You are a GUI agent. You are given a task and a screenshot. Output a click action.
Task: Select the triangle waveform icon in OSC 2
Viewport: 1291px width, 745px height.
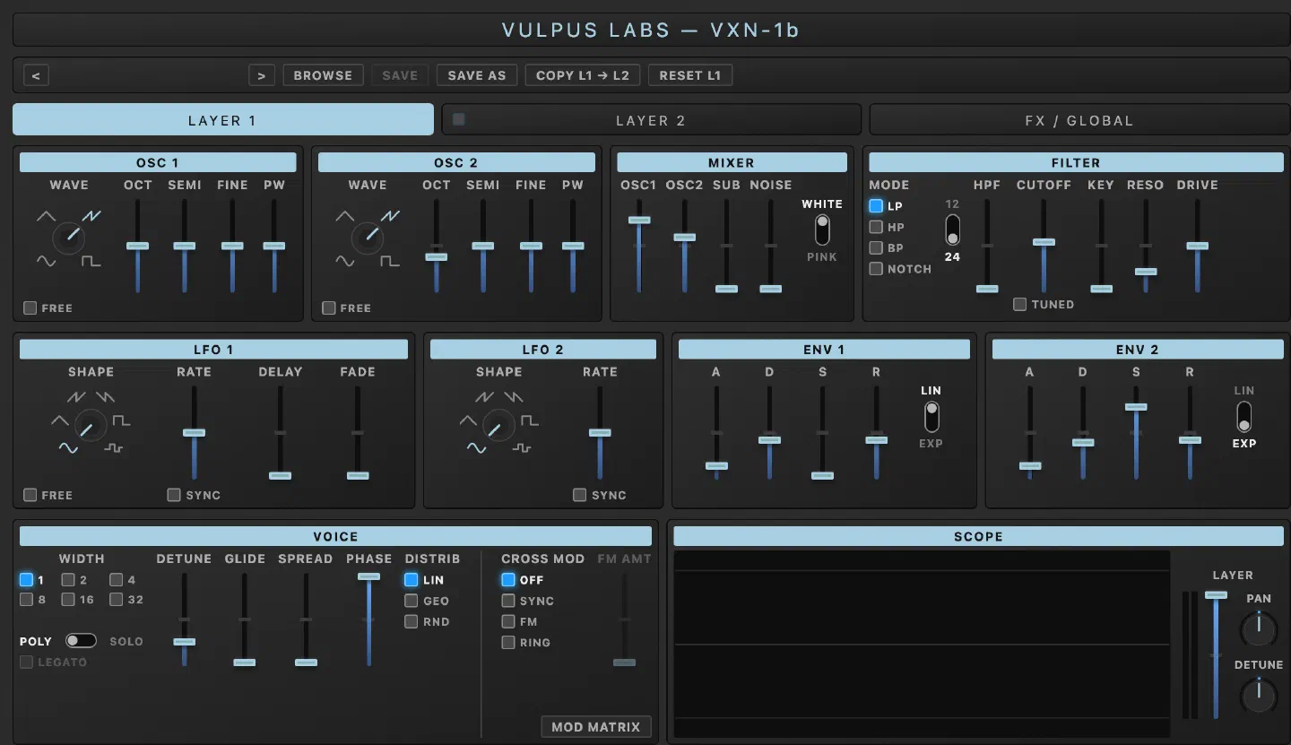click(344, 216)
